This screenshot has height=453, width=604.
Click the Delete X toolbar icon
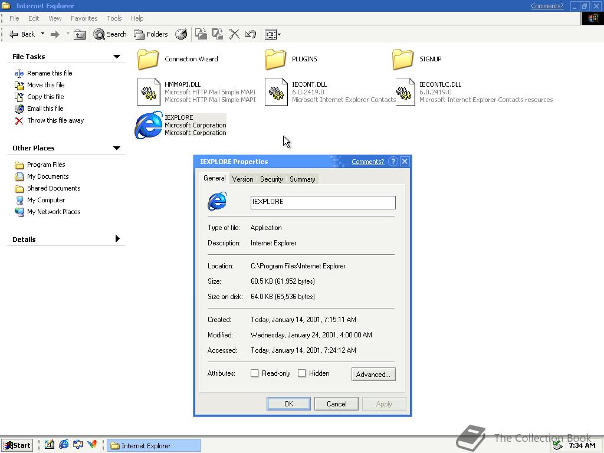point(234,34)
